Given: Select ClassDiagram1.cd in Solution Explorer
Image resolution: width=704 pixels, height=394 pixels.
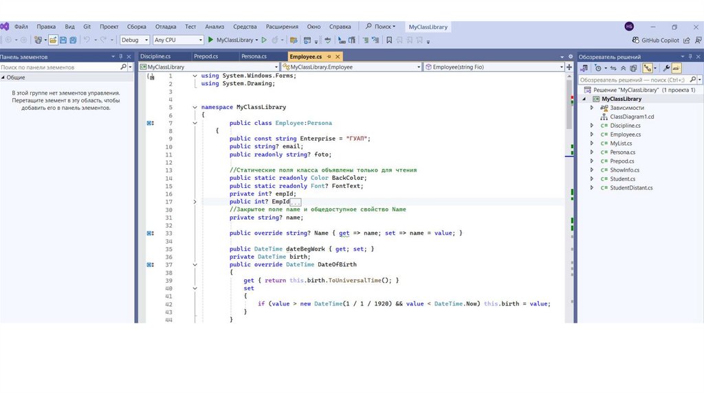Looking at the screenshot, I should [x=631, y=117].
